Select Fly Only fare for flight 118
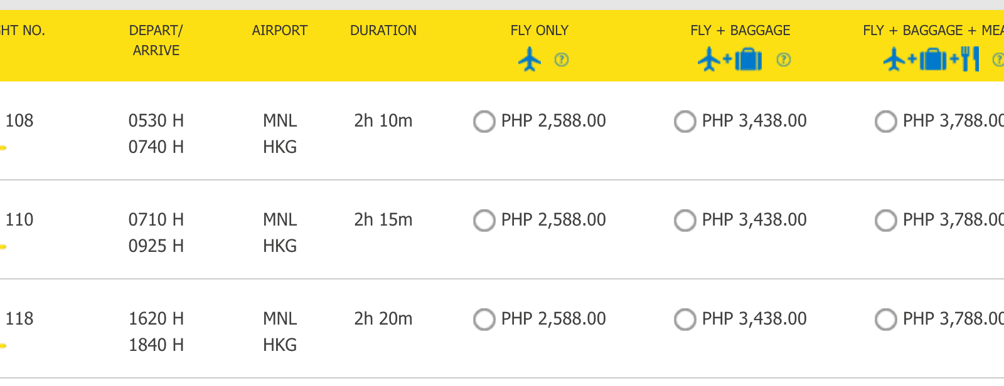The width and height of the screenshot is (1004, 386). (484, 319)
